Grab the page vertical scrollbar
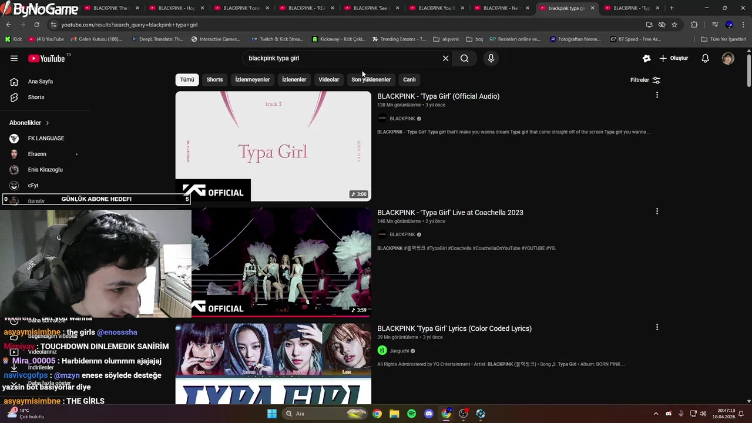 tap(749, 70)
